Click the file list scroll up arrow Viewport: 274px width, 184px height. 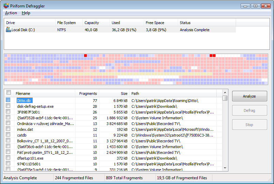point(225,93)
